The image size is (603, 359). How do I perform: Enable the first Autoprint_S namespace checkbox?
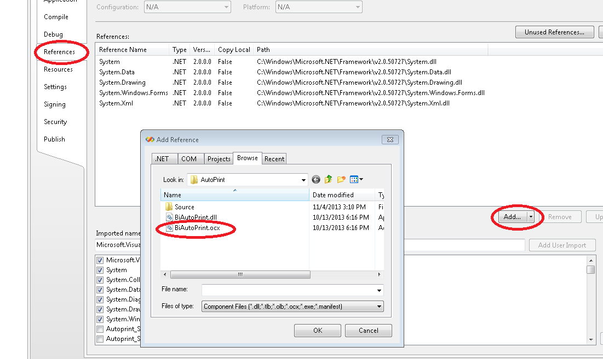click(100, 329)
